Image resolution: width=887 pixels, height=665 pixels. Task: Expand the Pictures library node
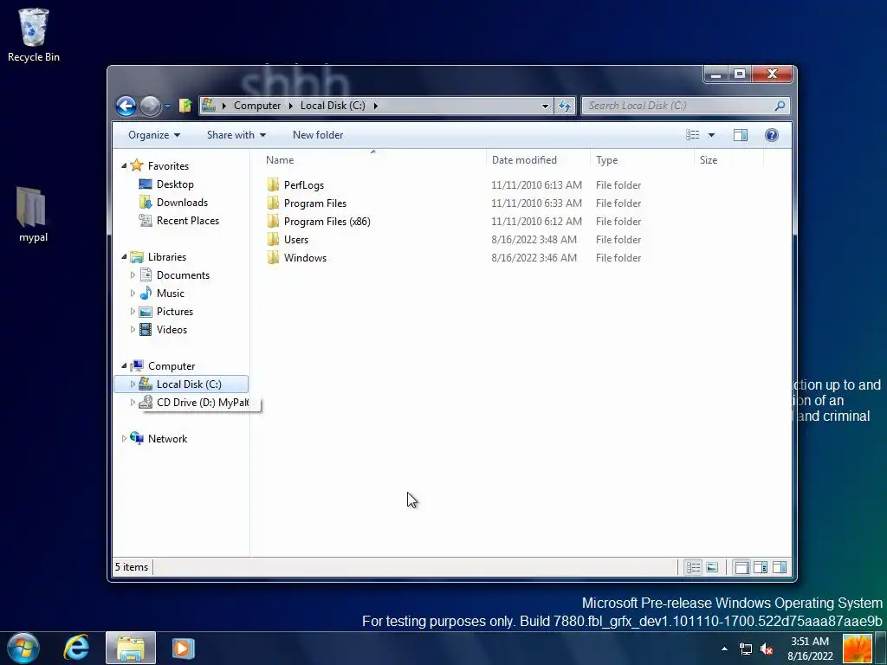pyautogui.click(x=133, y=311)
